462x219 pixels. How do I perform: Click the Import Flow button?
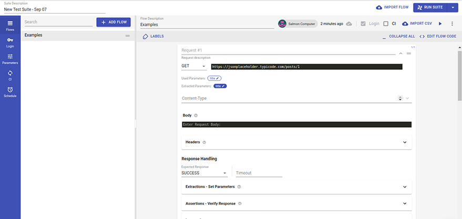pyautogui.click(x=393, y=7)
